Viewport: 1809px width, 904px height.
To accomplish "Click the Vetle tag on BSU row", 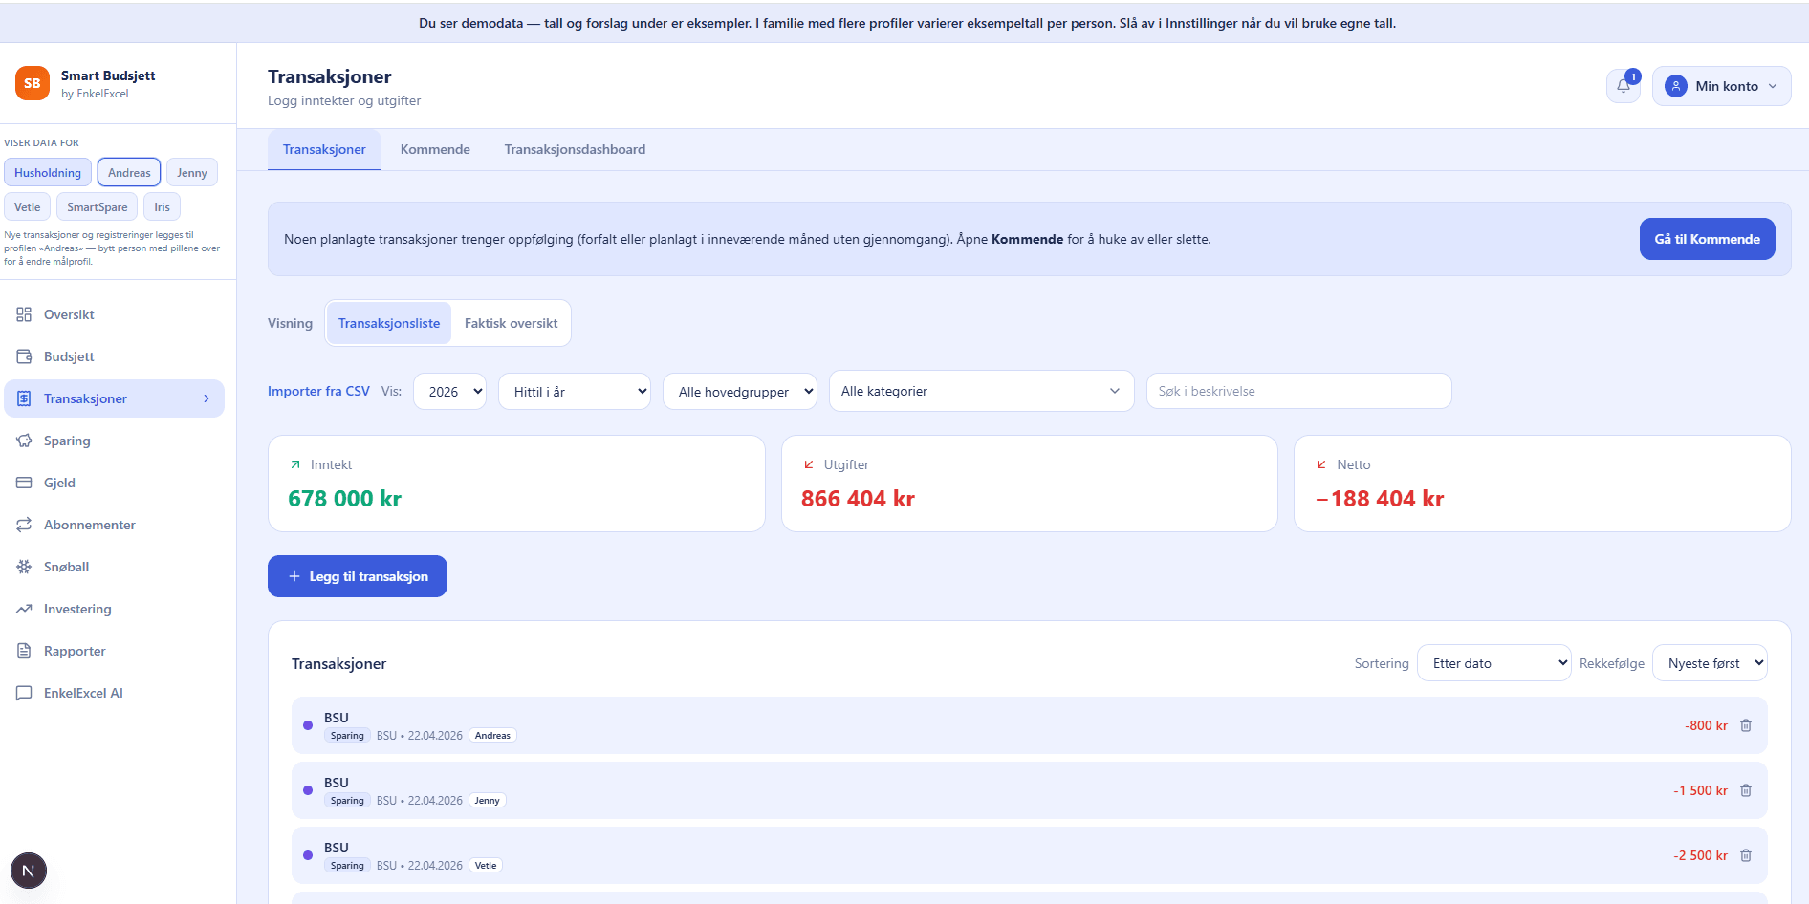I will [x=486, y=866].
